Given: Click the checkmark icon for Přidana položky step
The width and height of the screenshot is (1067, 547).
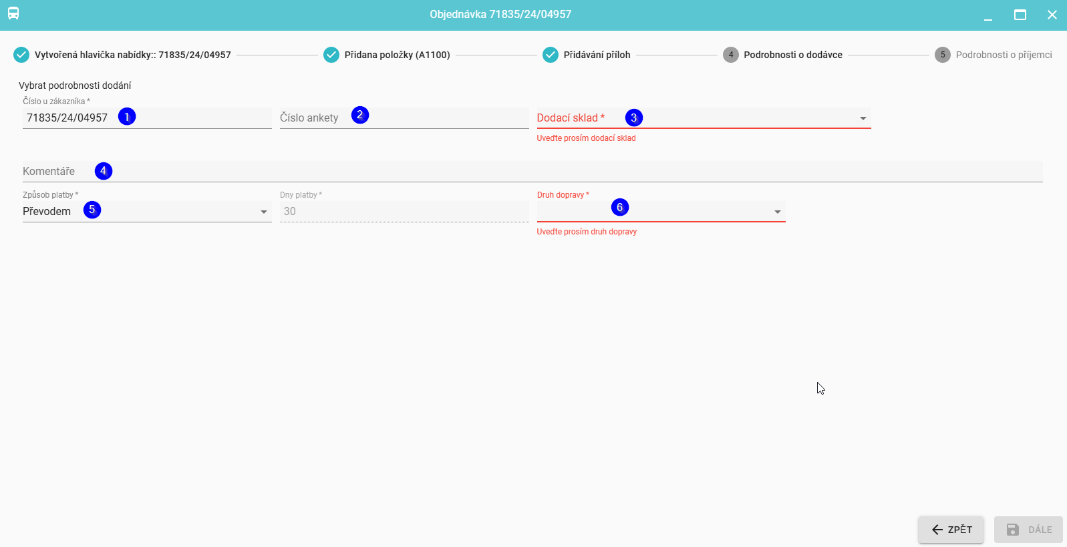Looking at the screenshot, I should (331, 55).
